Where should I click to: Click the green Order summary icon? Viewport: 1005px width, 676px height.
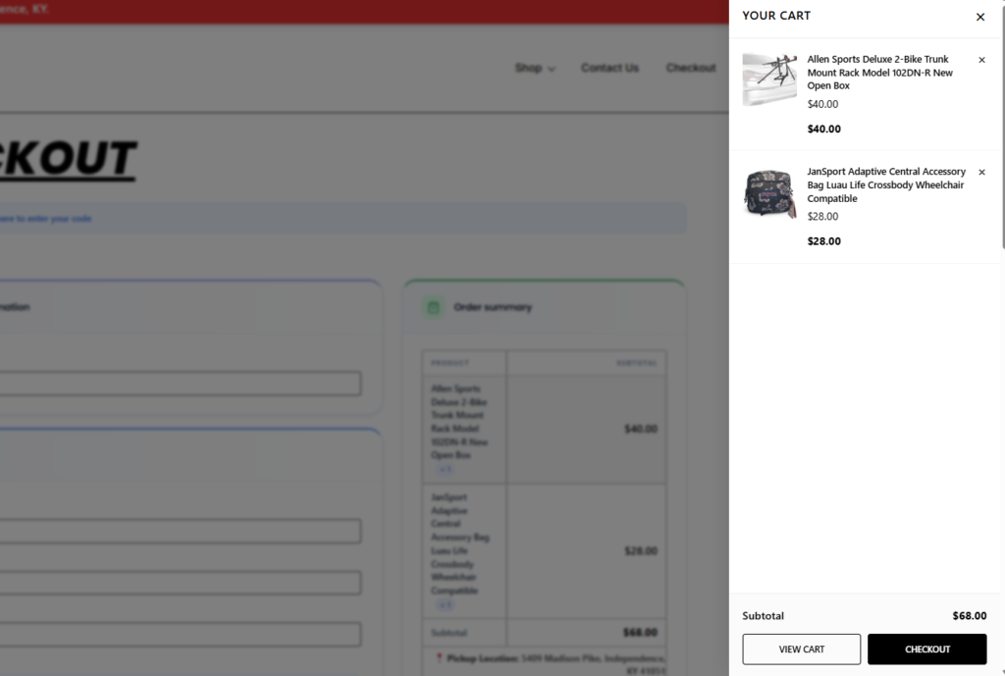[433, 307]
